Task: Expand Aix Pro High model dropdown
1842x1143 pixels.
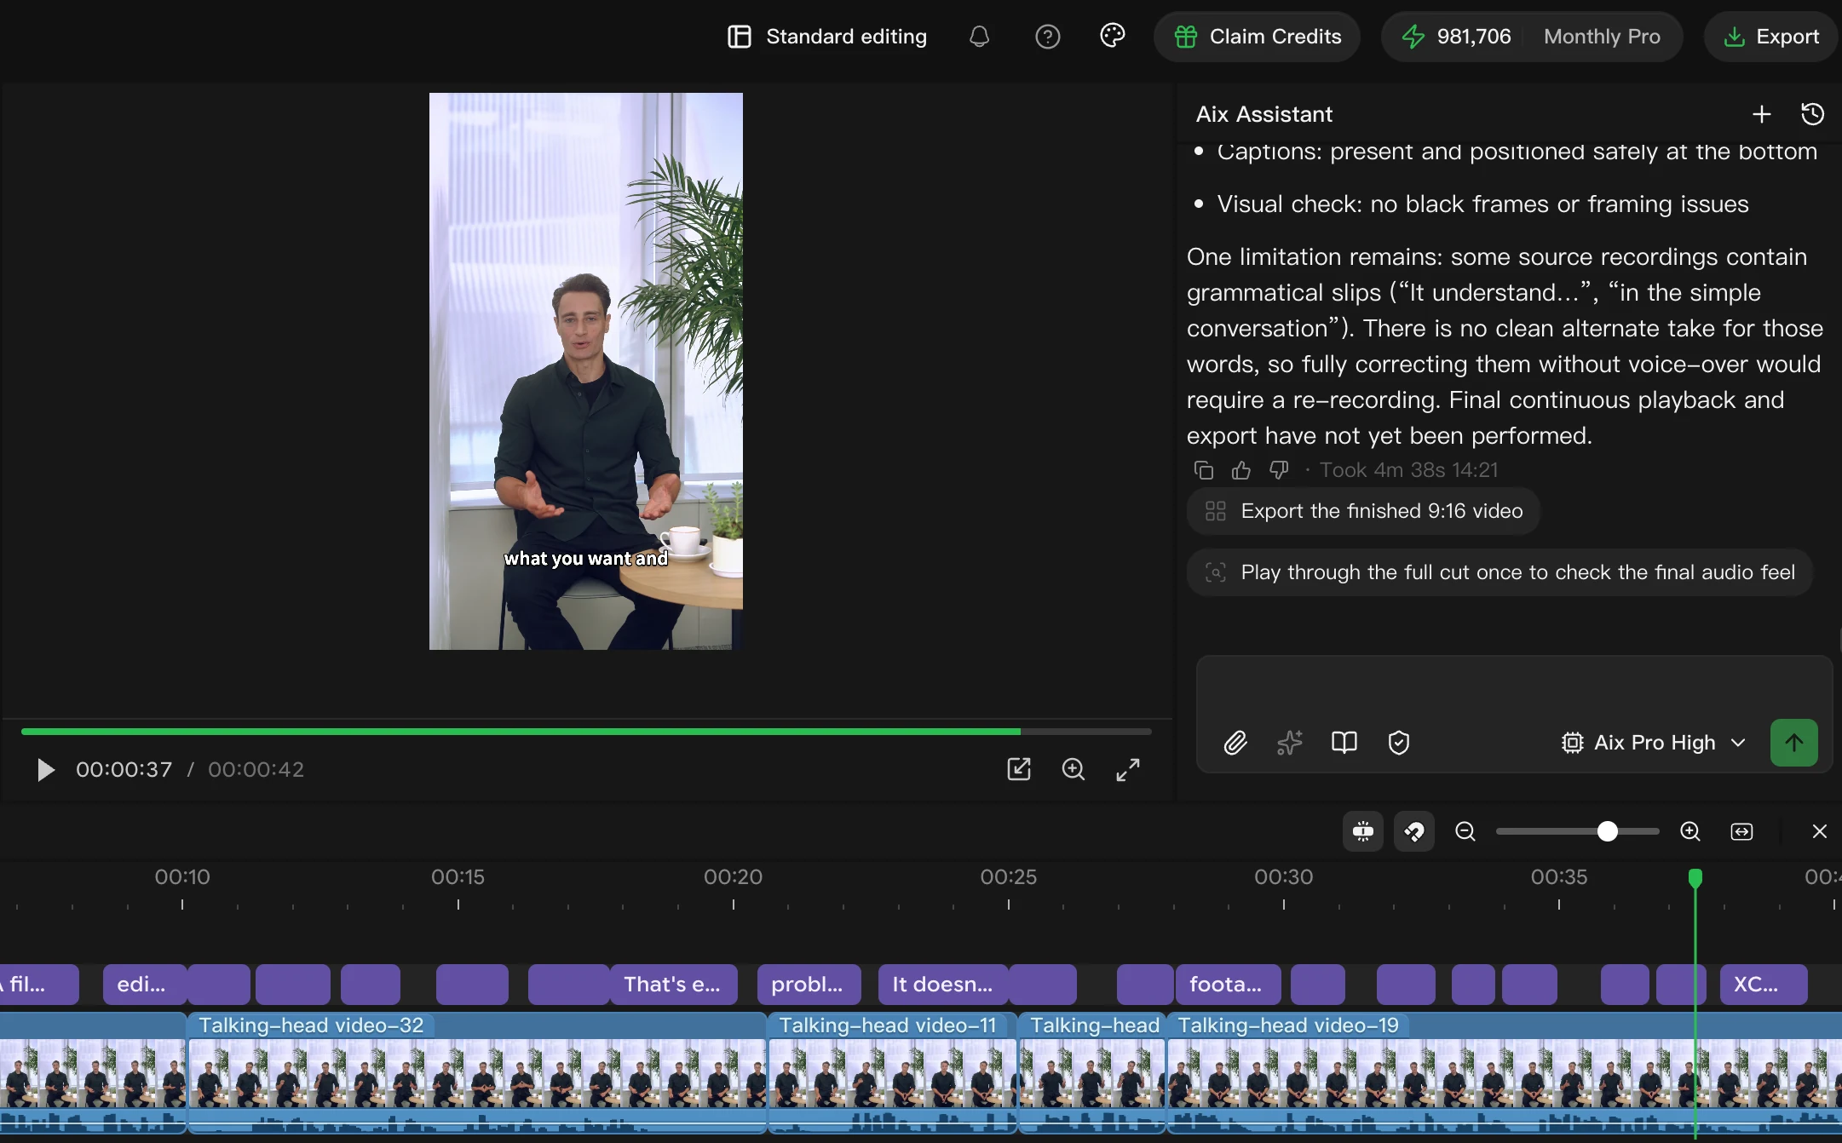Action: [x=1654, y=743]
